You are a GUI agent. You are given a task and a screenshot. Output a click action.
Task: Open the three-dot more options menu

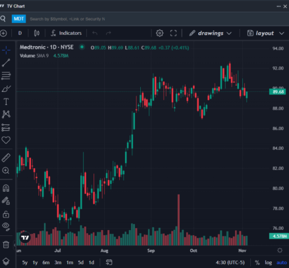pyautogui.click(x=278, y=6)
